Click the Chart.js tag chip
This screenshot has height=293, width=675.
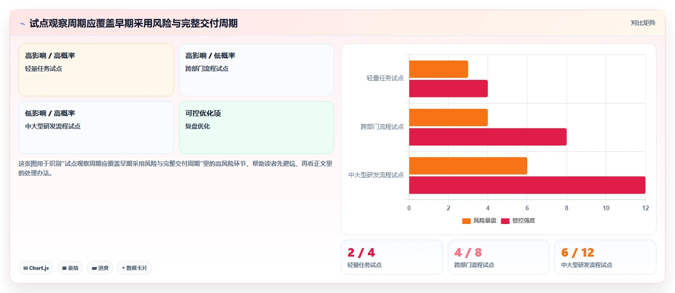36,268
